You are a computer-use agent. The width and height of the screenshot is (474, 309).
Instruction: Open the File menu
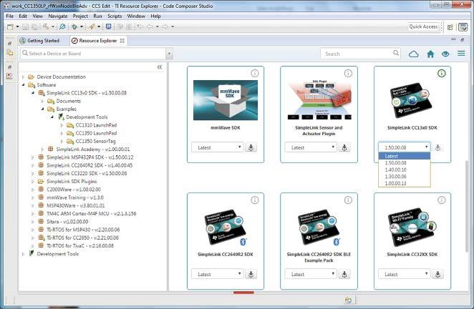(x=10, y=16)
